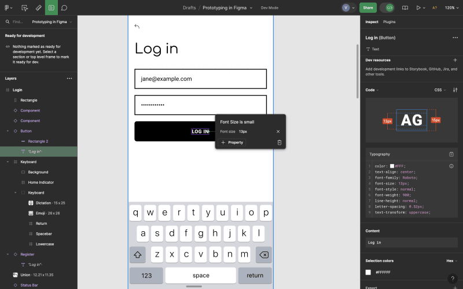Open the Prototyping in Figma page selector
Viewport: 463px width, 289px height.
click(x=52, y=22)
